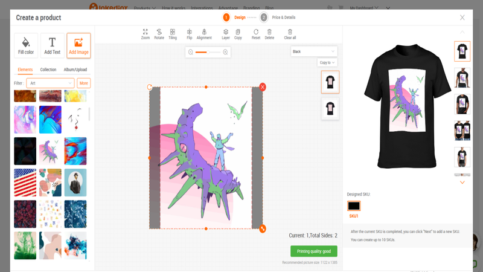Click the zoom in magnifier icon

(225, 52)
